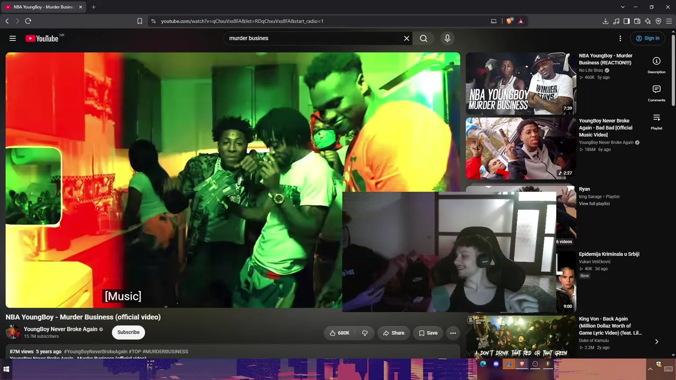Click the main video player
The image size is (676, 380).
click(x=232, y=179)
